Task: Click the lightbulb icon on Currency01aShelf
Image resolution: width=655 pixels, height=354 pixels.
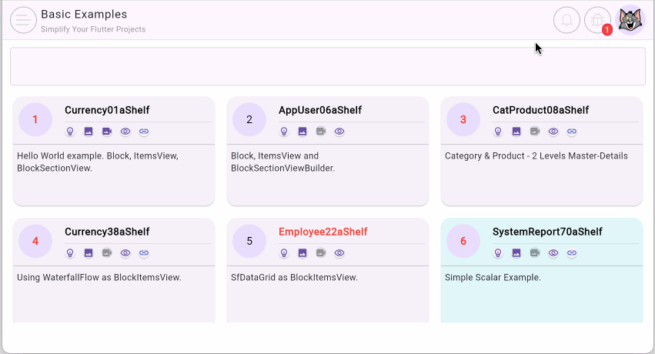Action: (x=70, y=132)
